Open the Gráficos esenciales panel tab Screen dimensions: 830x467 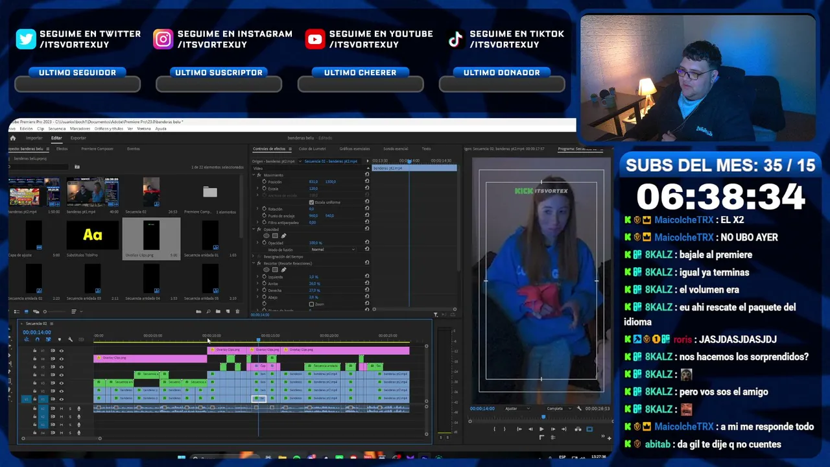[354, 149]
